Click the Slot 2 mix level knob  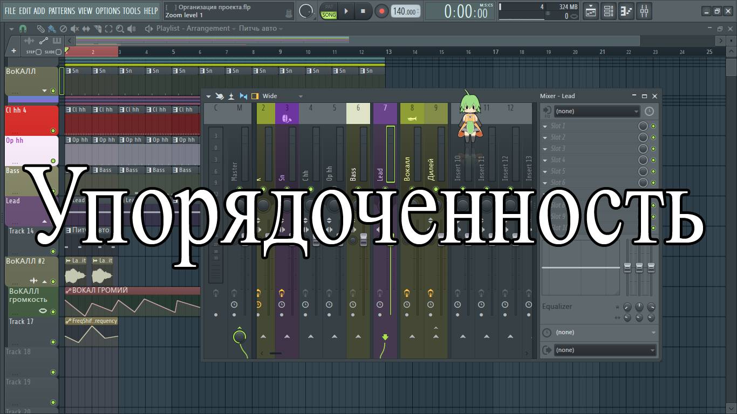point(643,137)
